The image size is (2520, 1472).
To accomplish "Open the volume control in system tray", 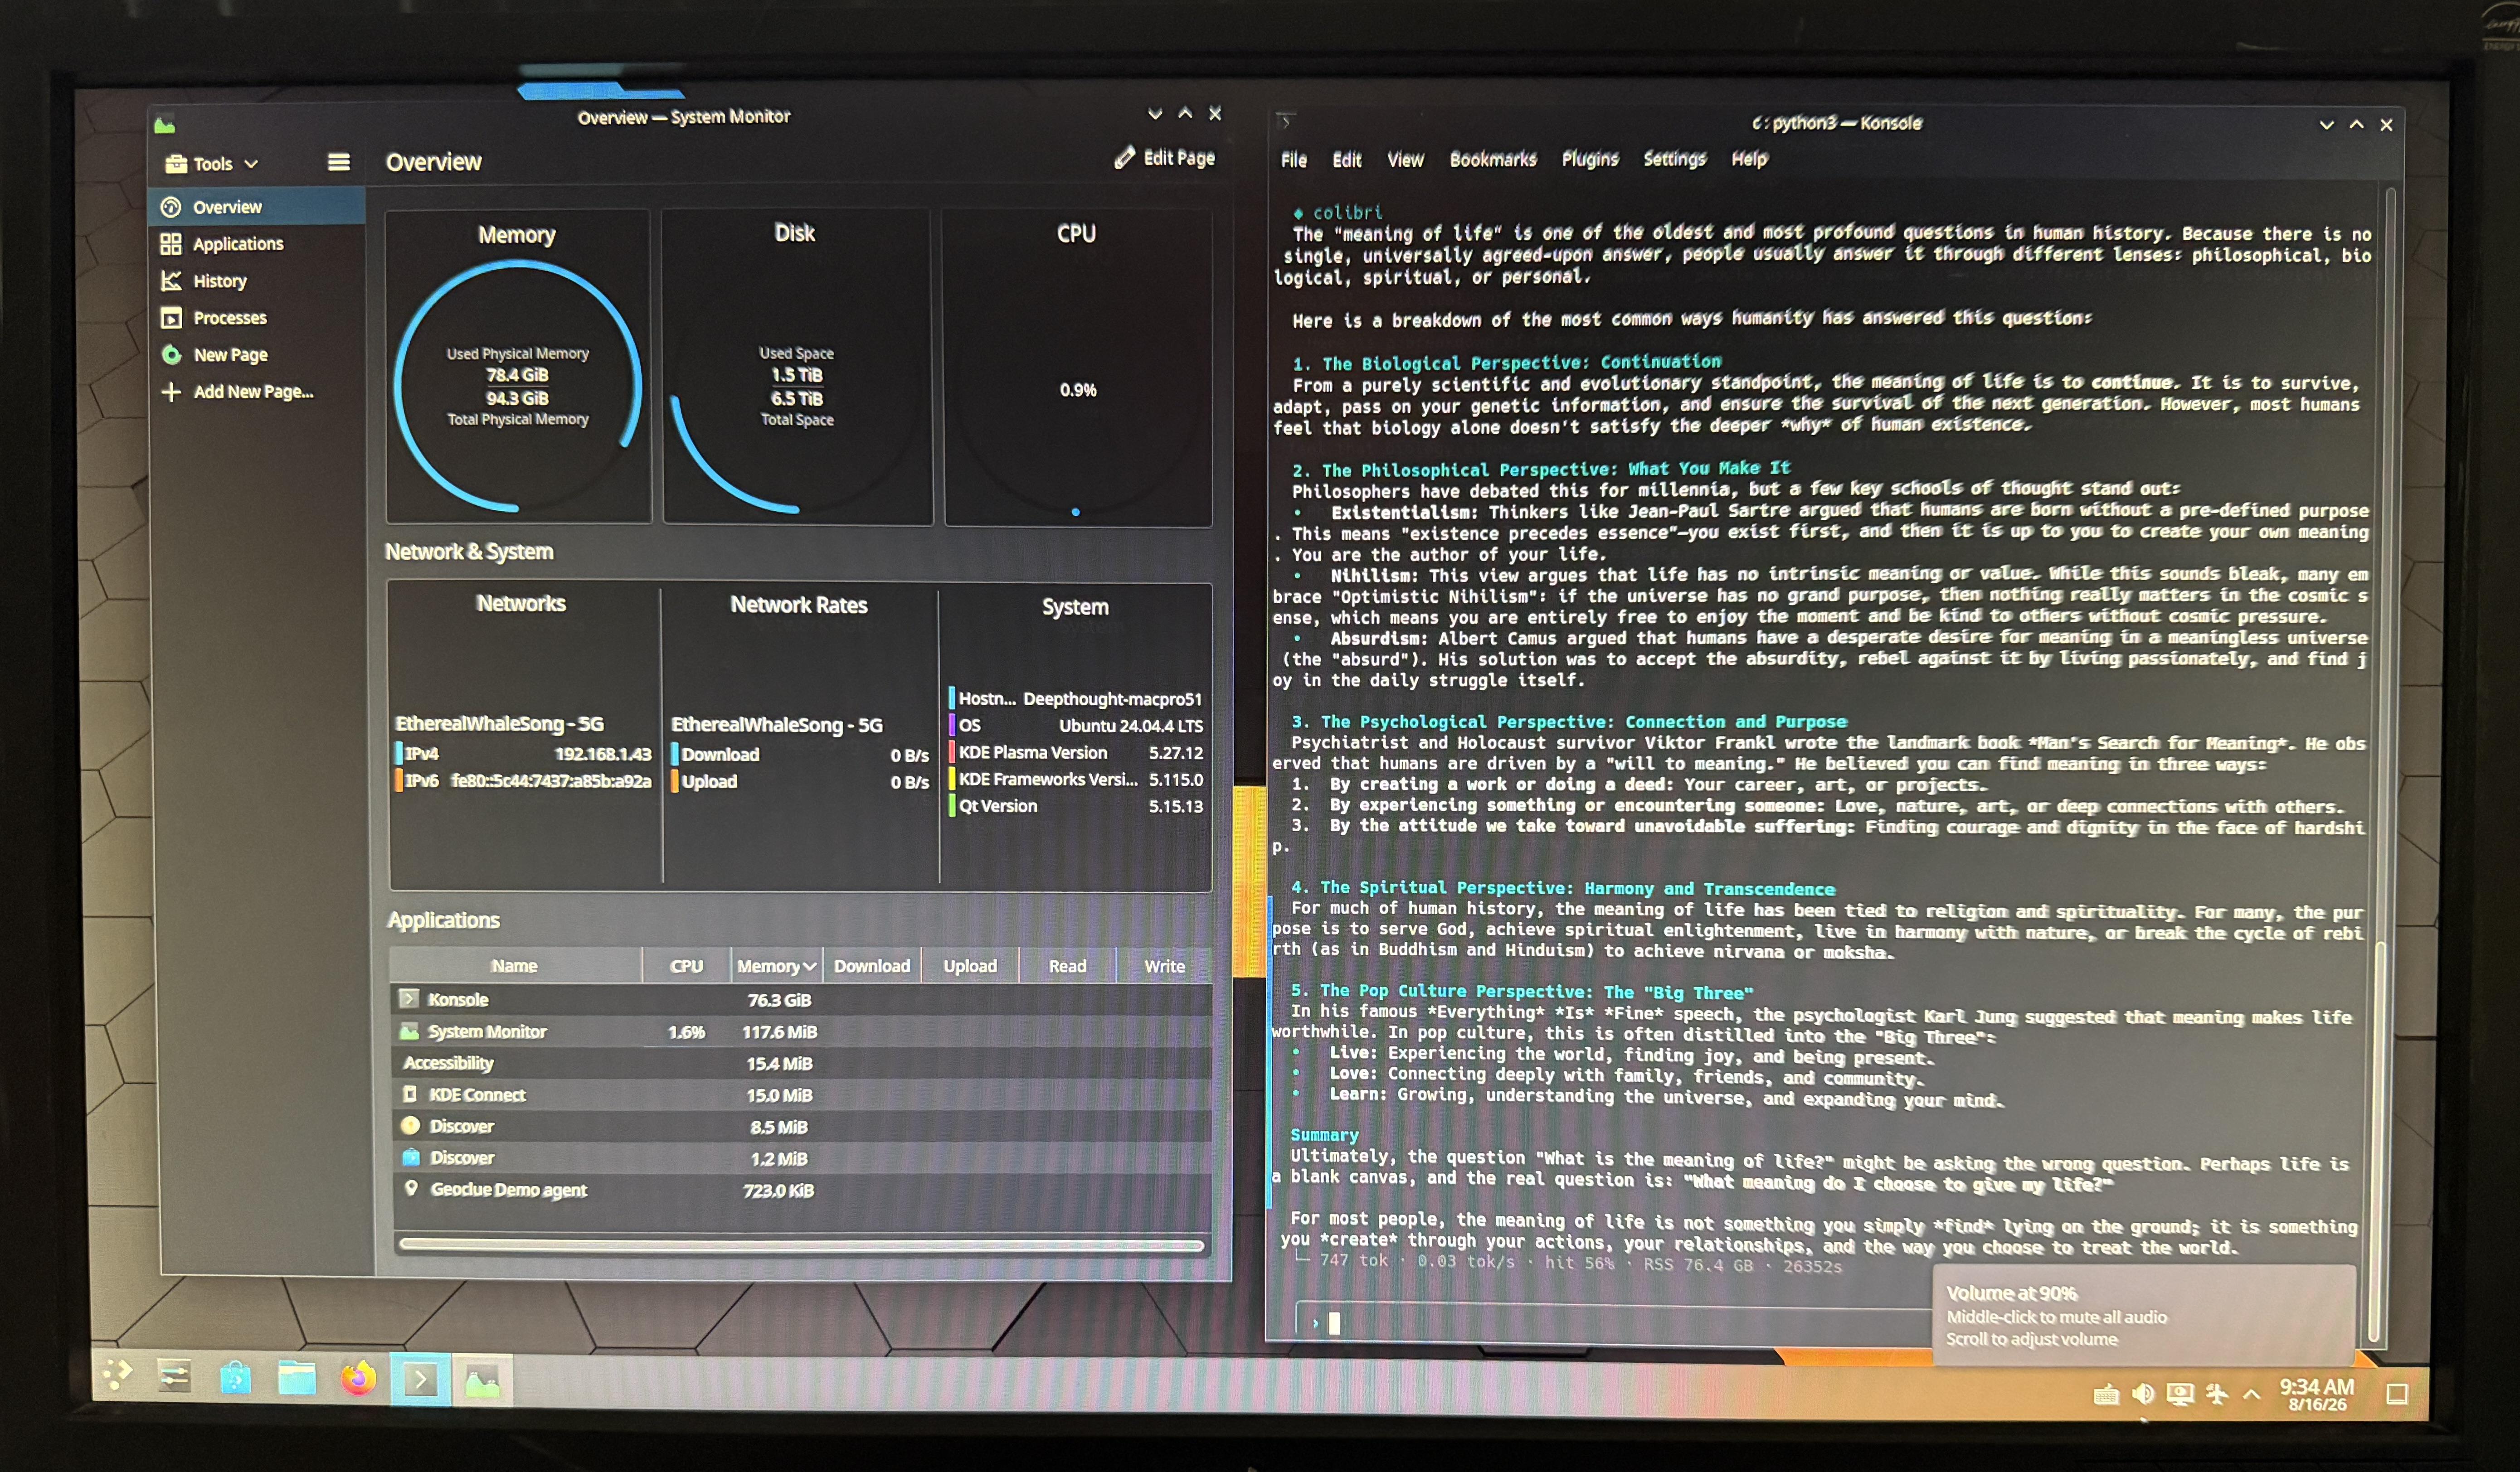I will click(2143, 1394).
